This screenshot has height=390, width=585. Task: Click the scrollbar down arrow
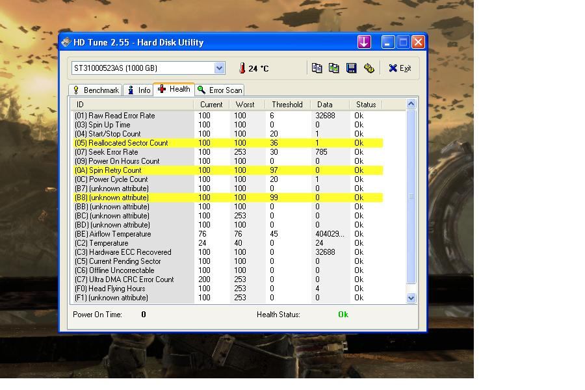pyautogui.click(x=411, y=298)
